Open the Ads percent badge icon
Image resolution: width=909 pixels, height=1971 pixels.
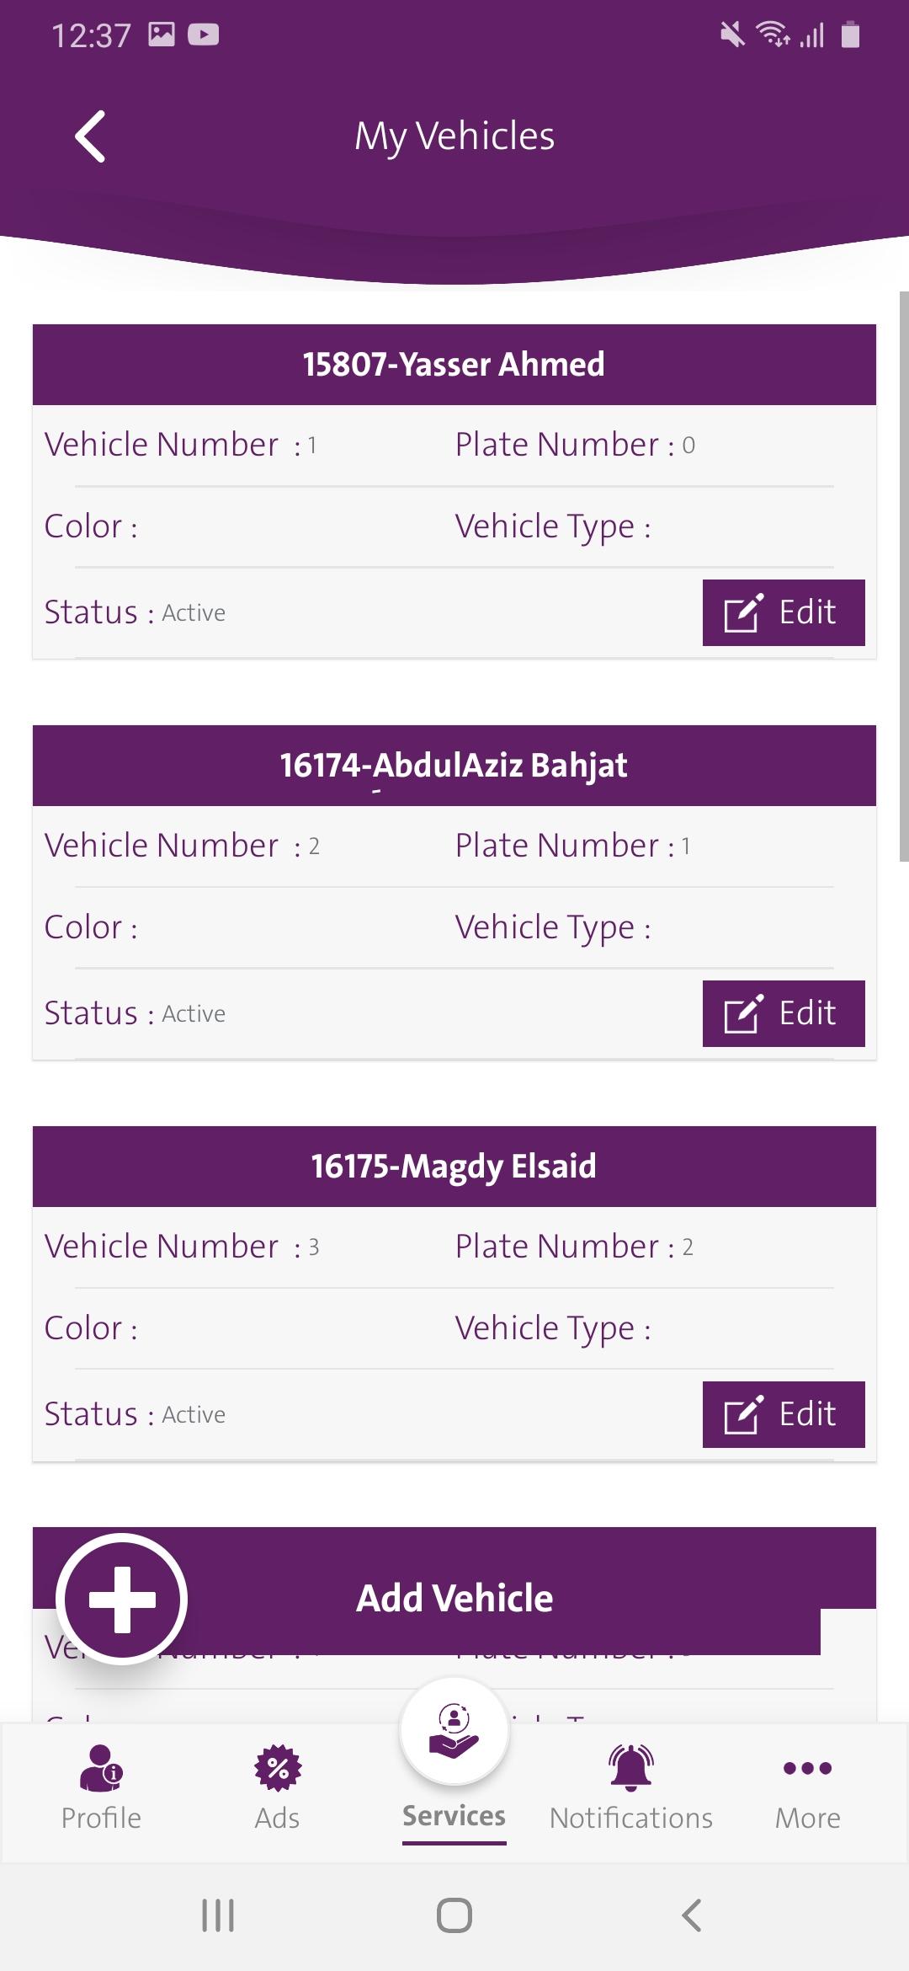pyautogui.click(x=278, y=1767)
